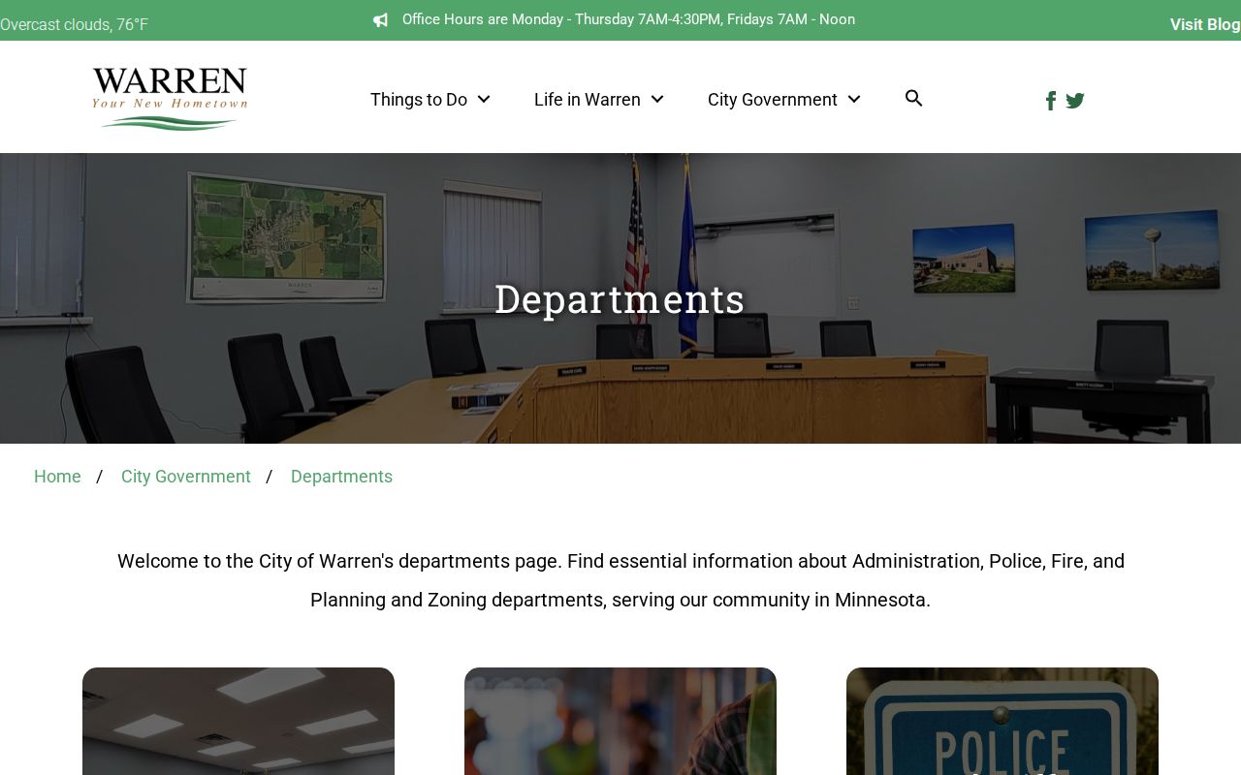This screenshot has width=1241, height=775.
Task: Click the megaphone announcement icon
Action: click(x=381, y=19)
